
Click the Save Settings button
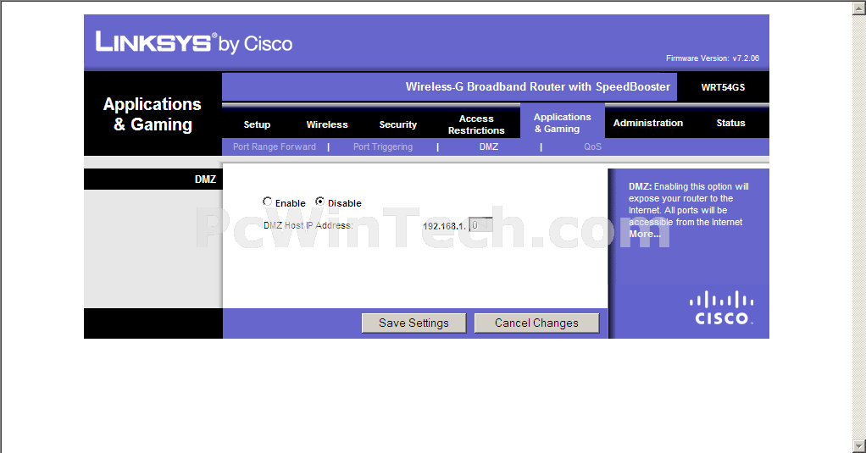click(x=414, y=323)
